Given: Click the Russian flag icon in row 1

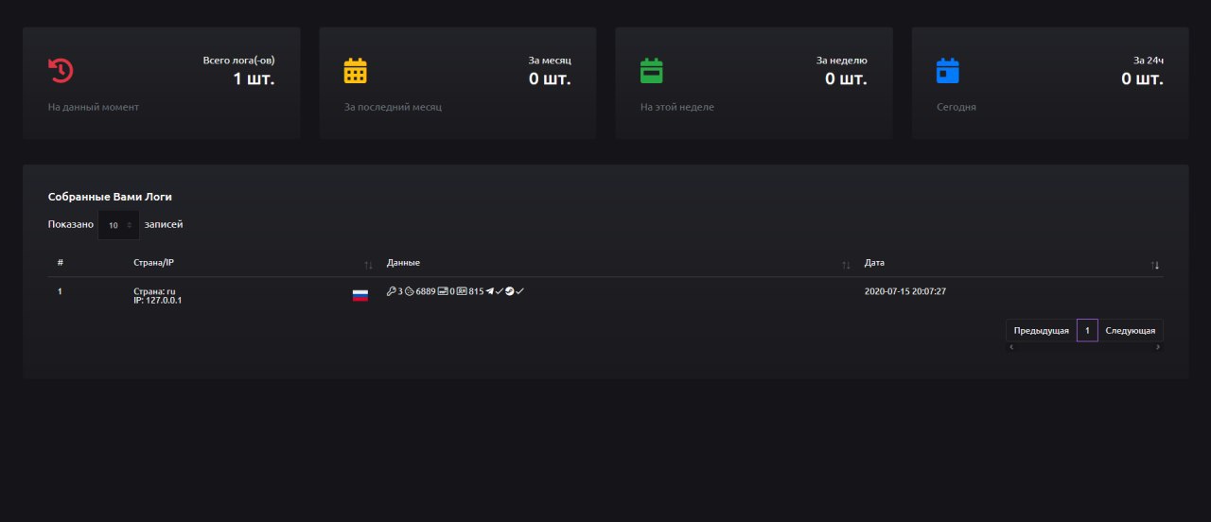Looking at the screenshot, I should click(x=360, y=295).
